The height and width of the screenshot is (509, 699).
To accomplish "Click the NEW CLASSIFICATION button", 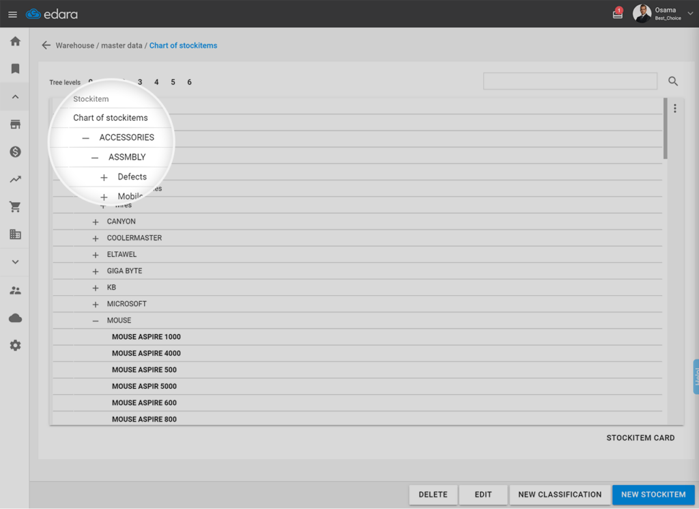I will click(560, 495).
